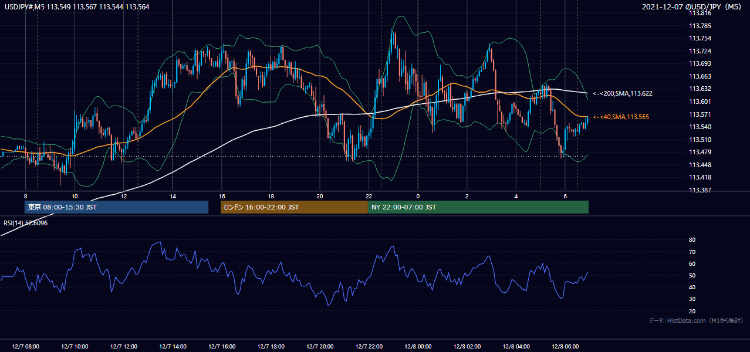Click the HistData.com data source credit
Screen dimensions: 750x352
tap(695, 321)
